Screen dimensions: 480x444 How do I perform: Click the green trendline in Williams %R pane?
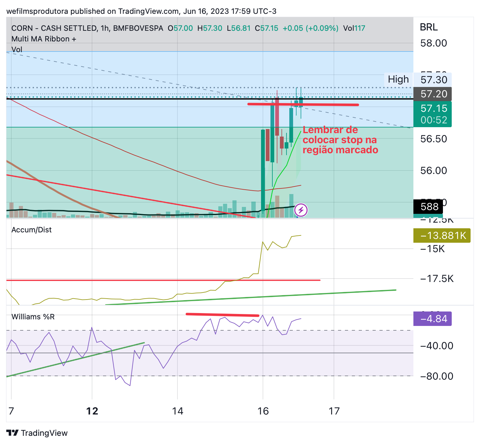coord(75,360)
